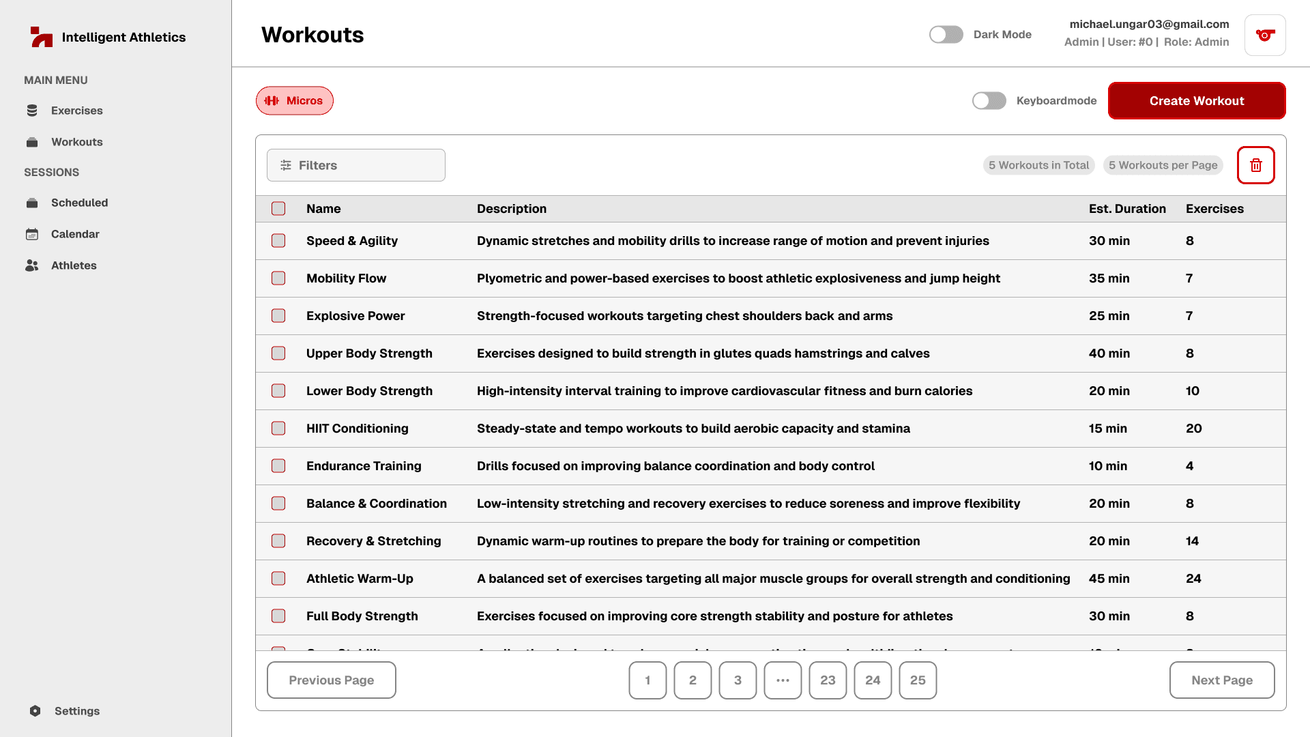
Task: Navigate to Workouts in the main menu
Action: click(76, 142)
